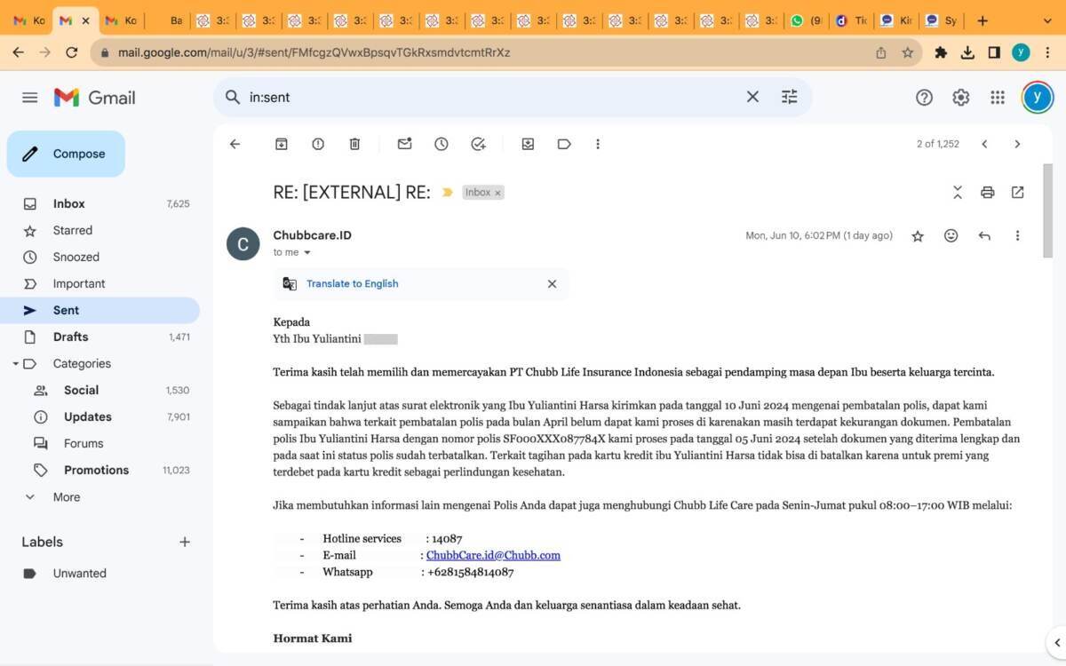Open the Updates category
Image resolution: width=1066 pixels, height=666 pixels.
(x=99, y=416)
